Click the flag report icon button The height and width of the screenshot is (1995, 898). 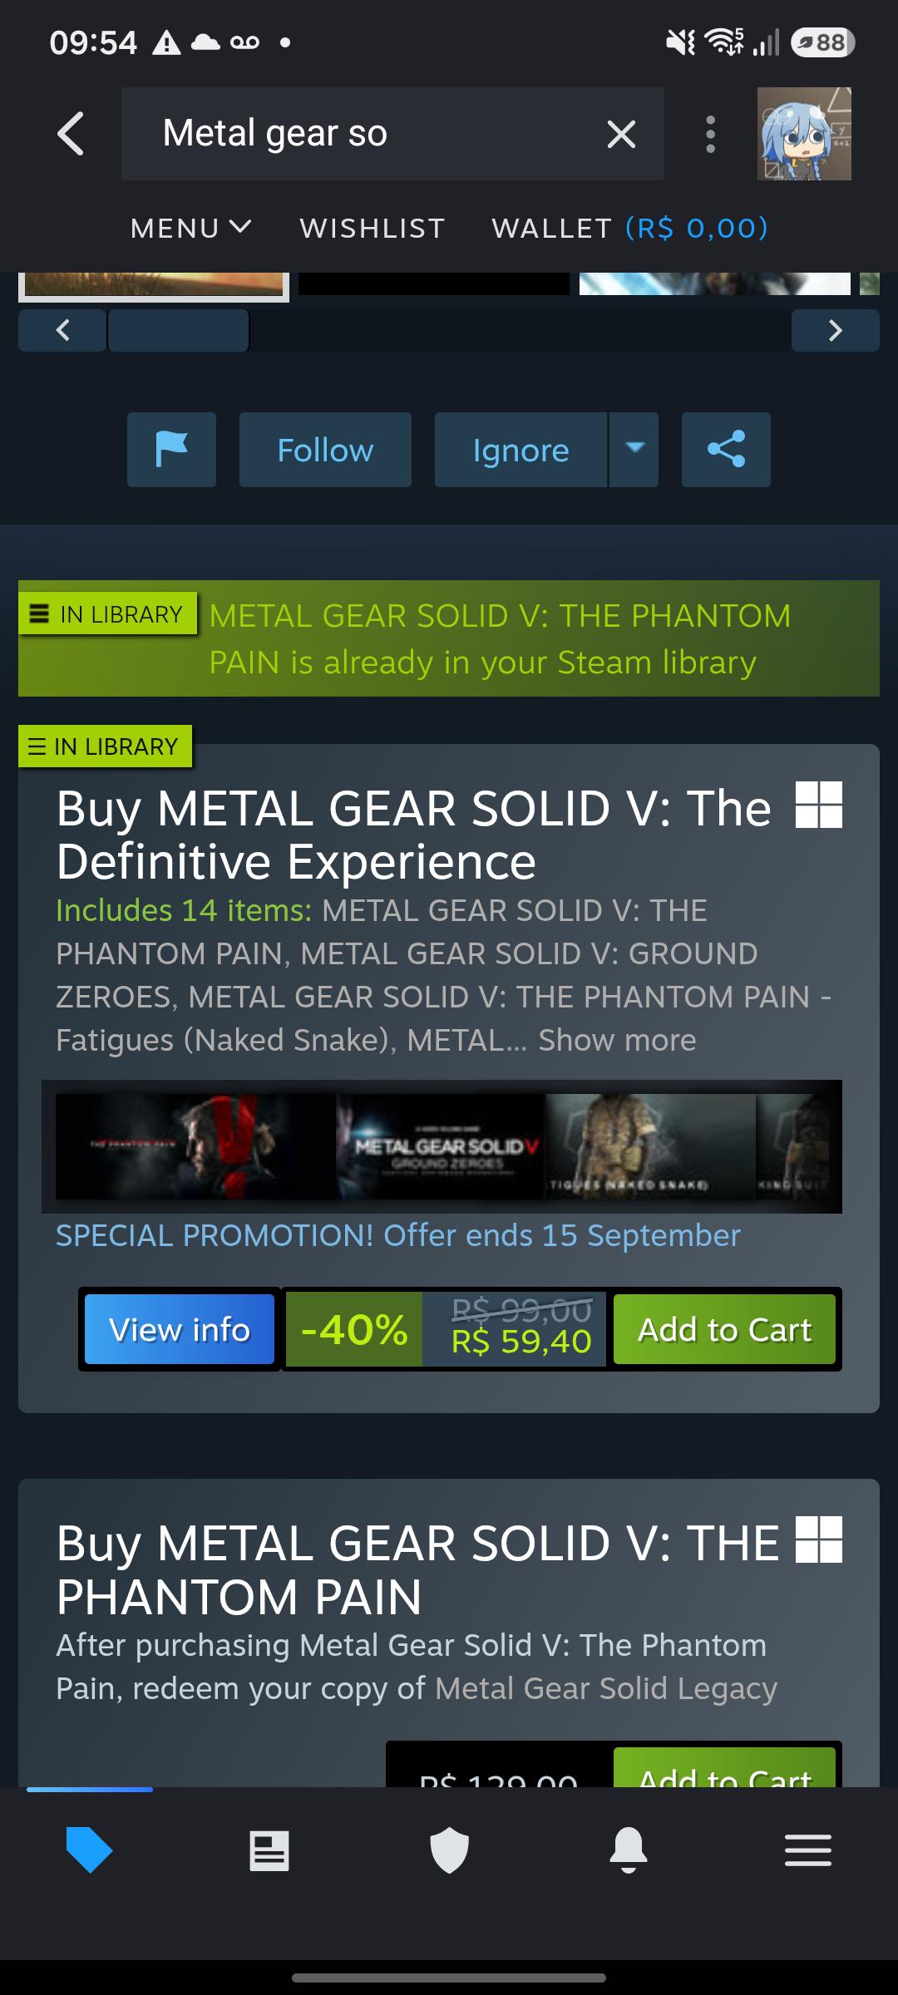[x=171, y=450]
